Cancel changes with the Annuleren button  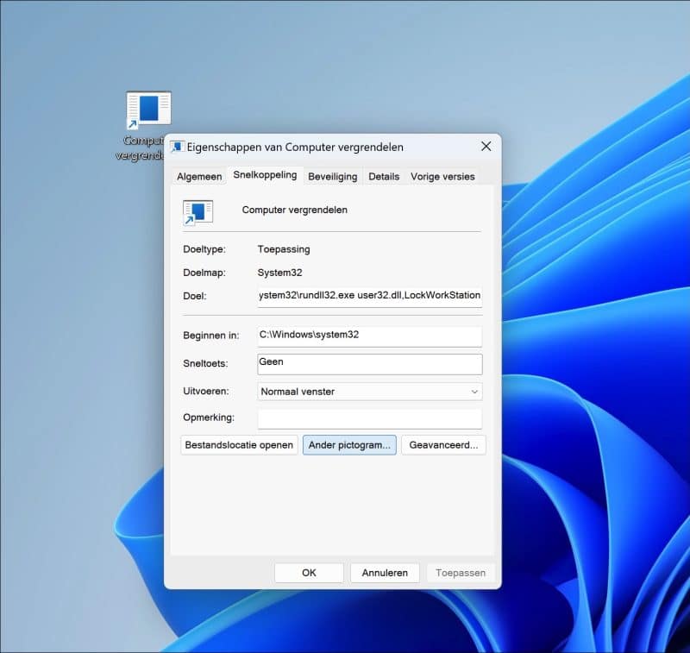point(385,573)
